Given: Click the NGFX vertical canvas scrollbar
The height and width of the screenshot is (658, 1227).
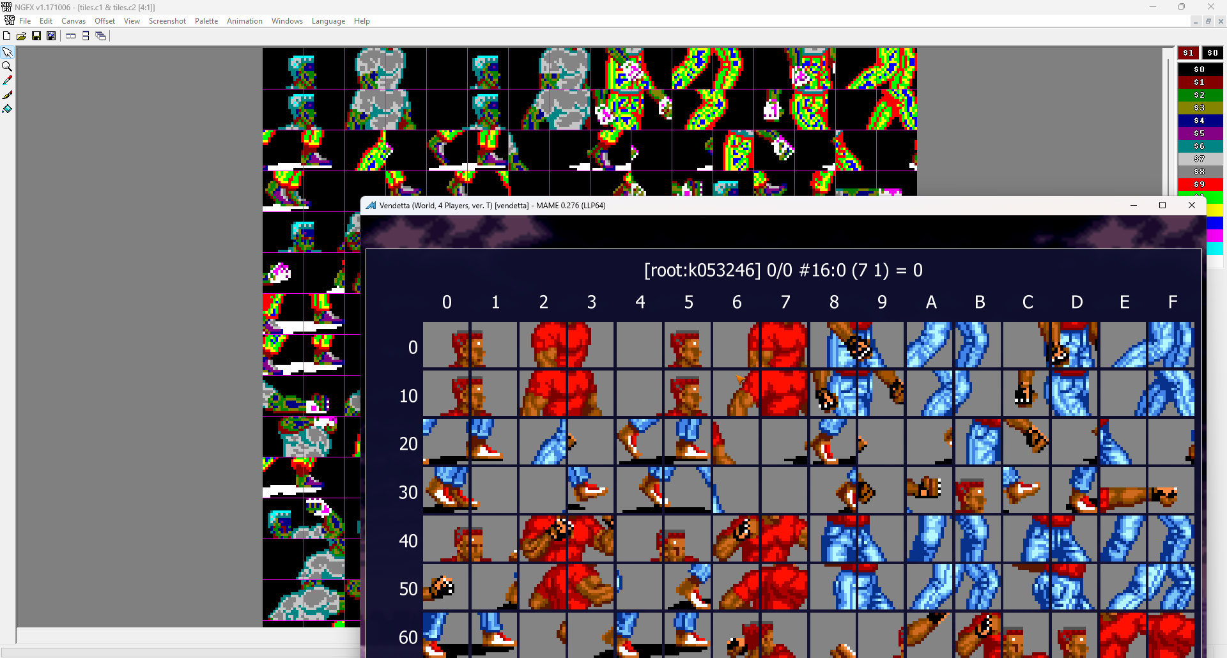Looking at the screenshot, I should tap(1167, 121).
